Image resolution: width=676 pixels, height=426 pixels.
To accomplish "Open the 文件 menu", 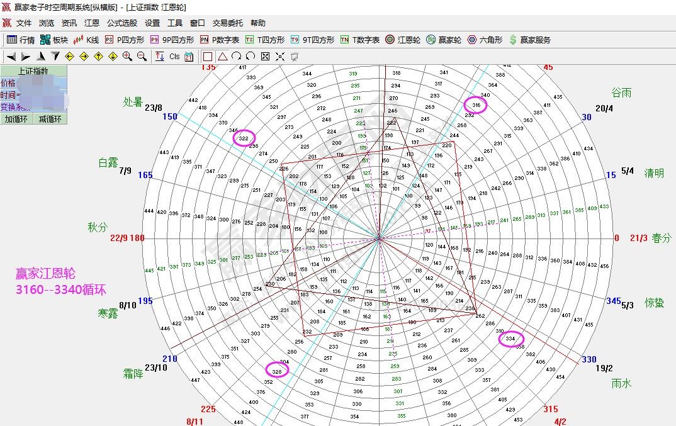I will click(x=24, y=23).
